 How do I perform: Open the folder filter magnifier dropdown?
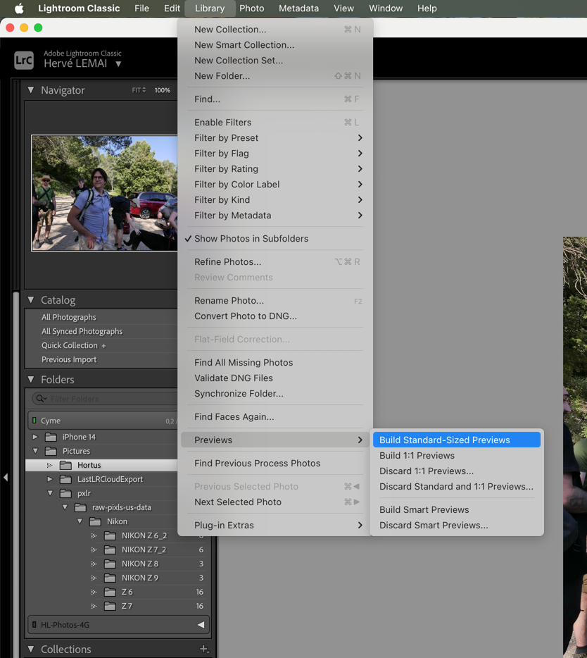click(41, 398)
